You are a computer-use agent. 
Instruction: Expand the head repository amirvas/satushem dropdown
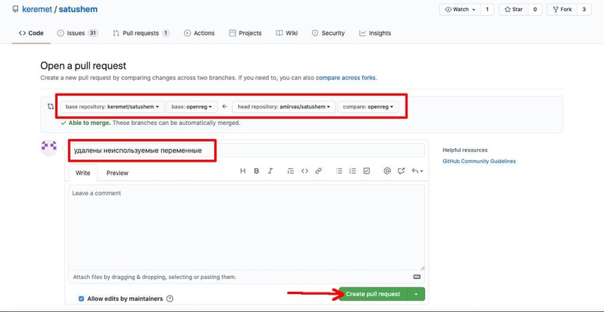coord(284,107)
